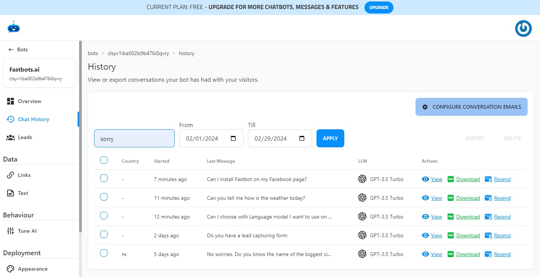This screenshot has width=540, height=277.
Task: Click the eye icon for Language model conversation
Action: click(425, 217)
